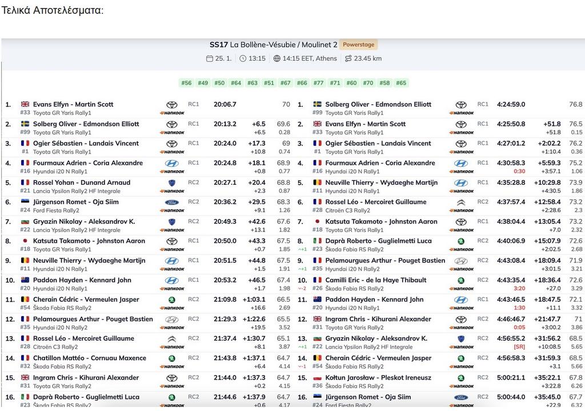Click the Powerstage badge next to the stage title

(359, 45)
